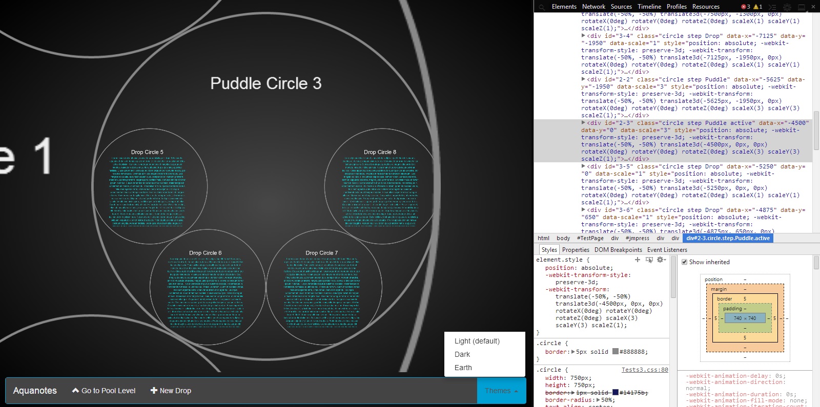Select the Drop Circle 5 note
Image resolution: width=820 pixels, height=407 pixels.
150,186
